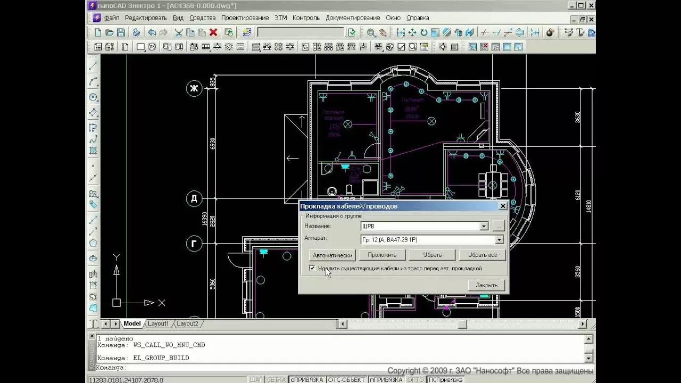681x383 pixels.
Task: Click the 118 room number circle icon
Action: (152, 47)
